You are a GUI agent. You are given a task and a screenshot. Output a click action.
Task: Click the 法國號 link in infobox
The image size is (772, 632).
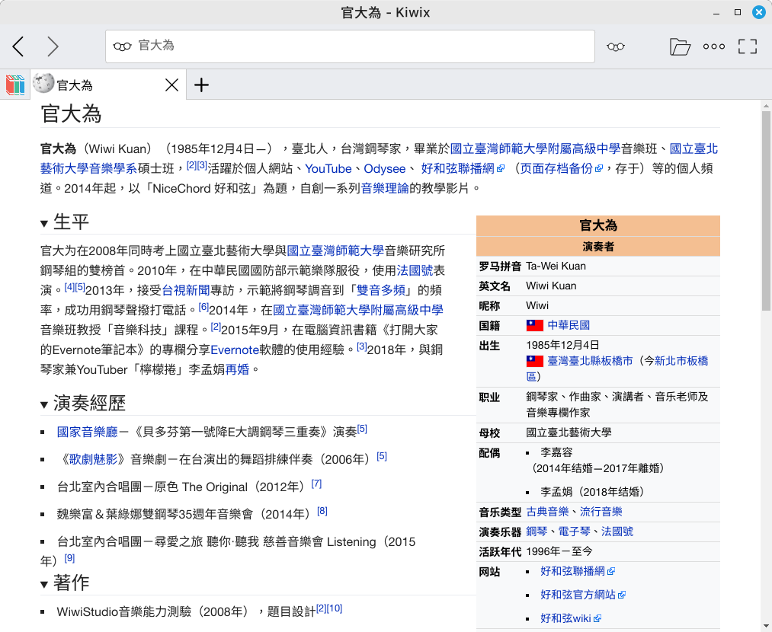click(617, 531)
